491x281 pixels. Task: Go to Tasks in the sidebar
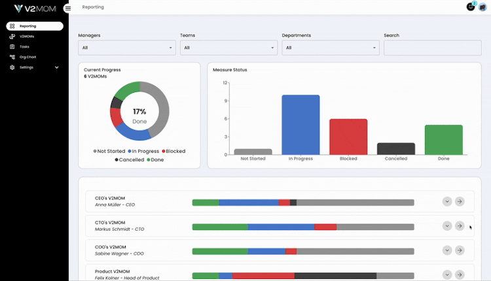point(24,47)
